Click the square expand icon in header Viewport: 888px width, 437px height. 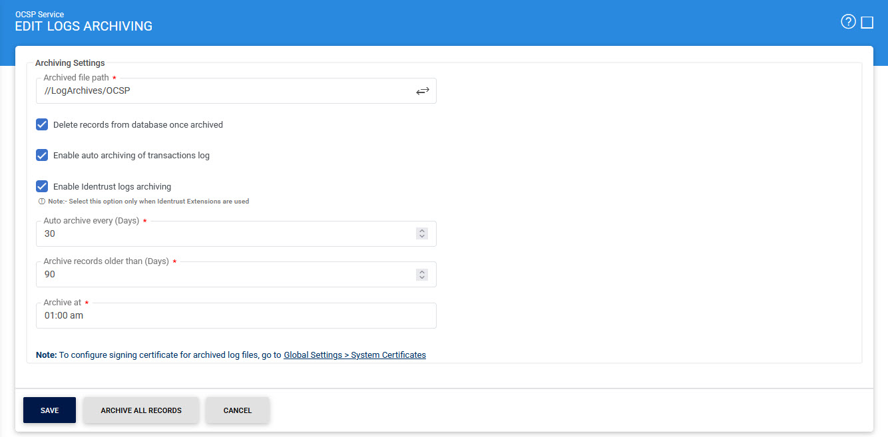(x=867, y=23)
